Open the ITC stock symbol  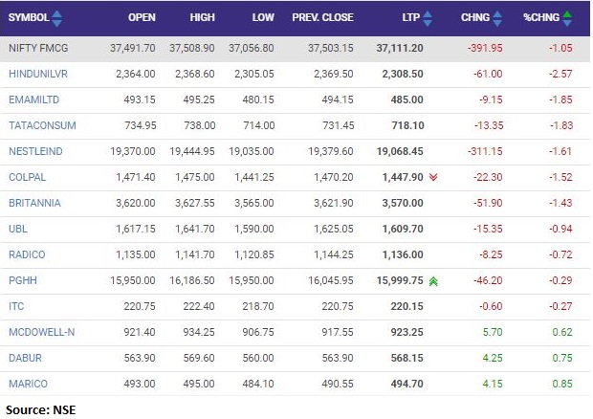(x=15, y=306)
